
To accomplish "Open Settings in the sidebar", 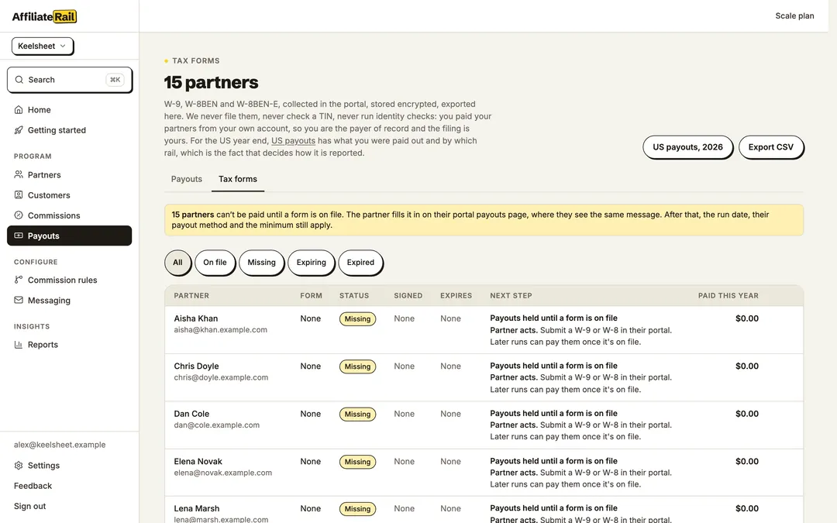I will [x=70, y=466].
